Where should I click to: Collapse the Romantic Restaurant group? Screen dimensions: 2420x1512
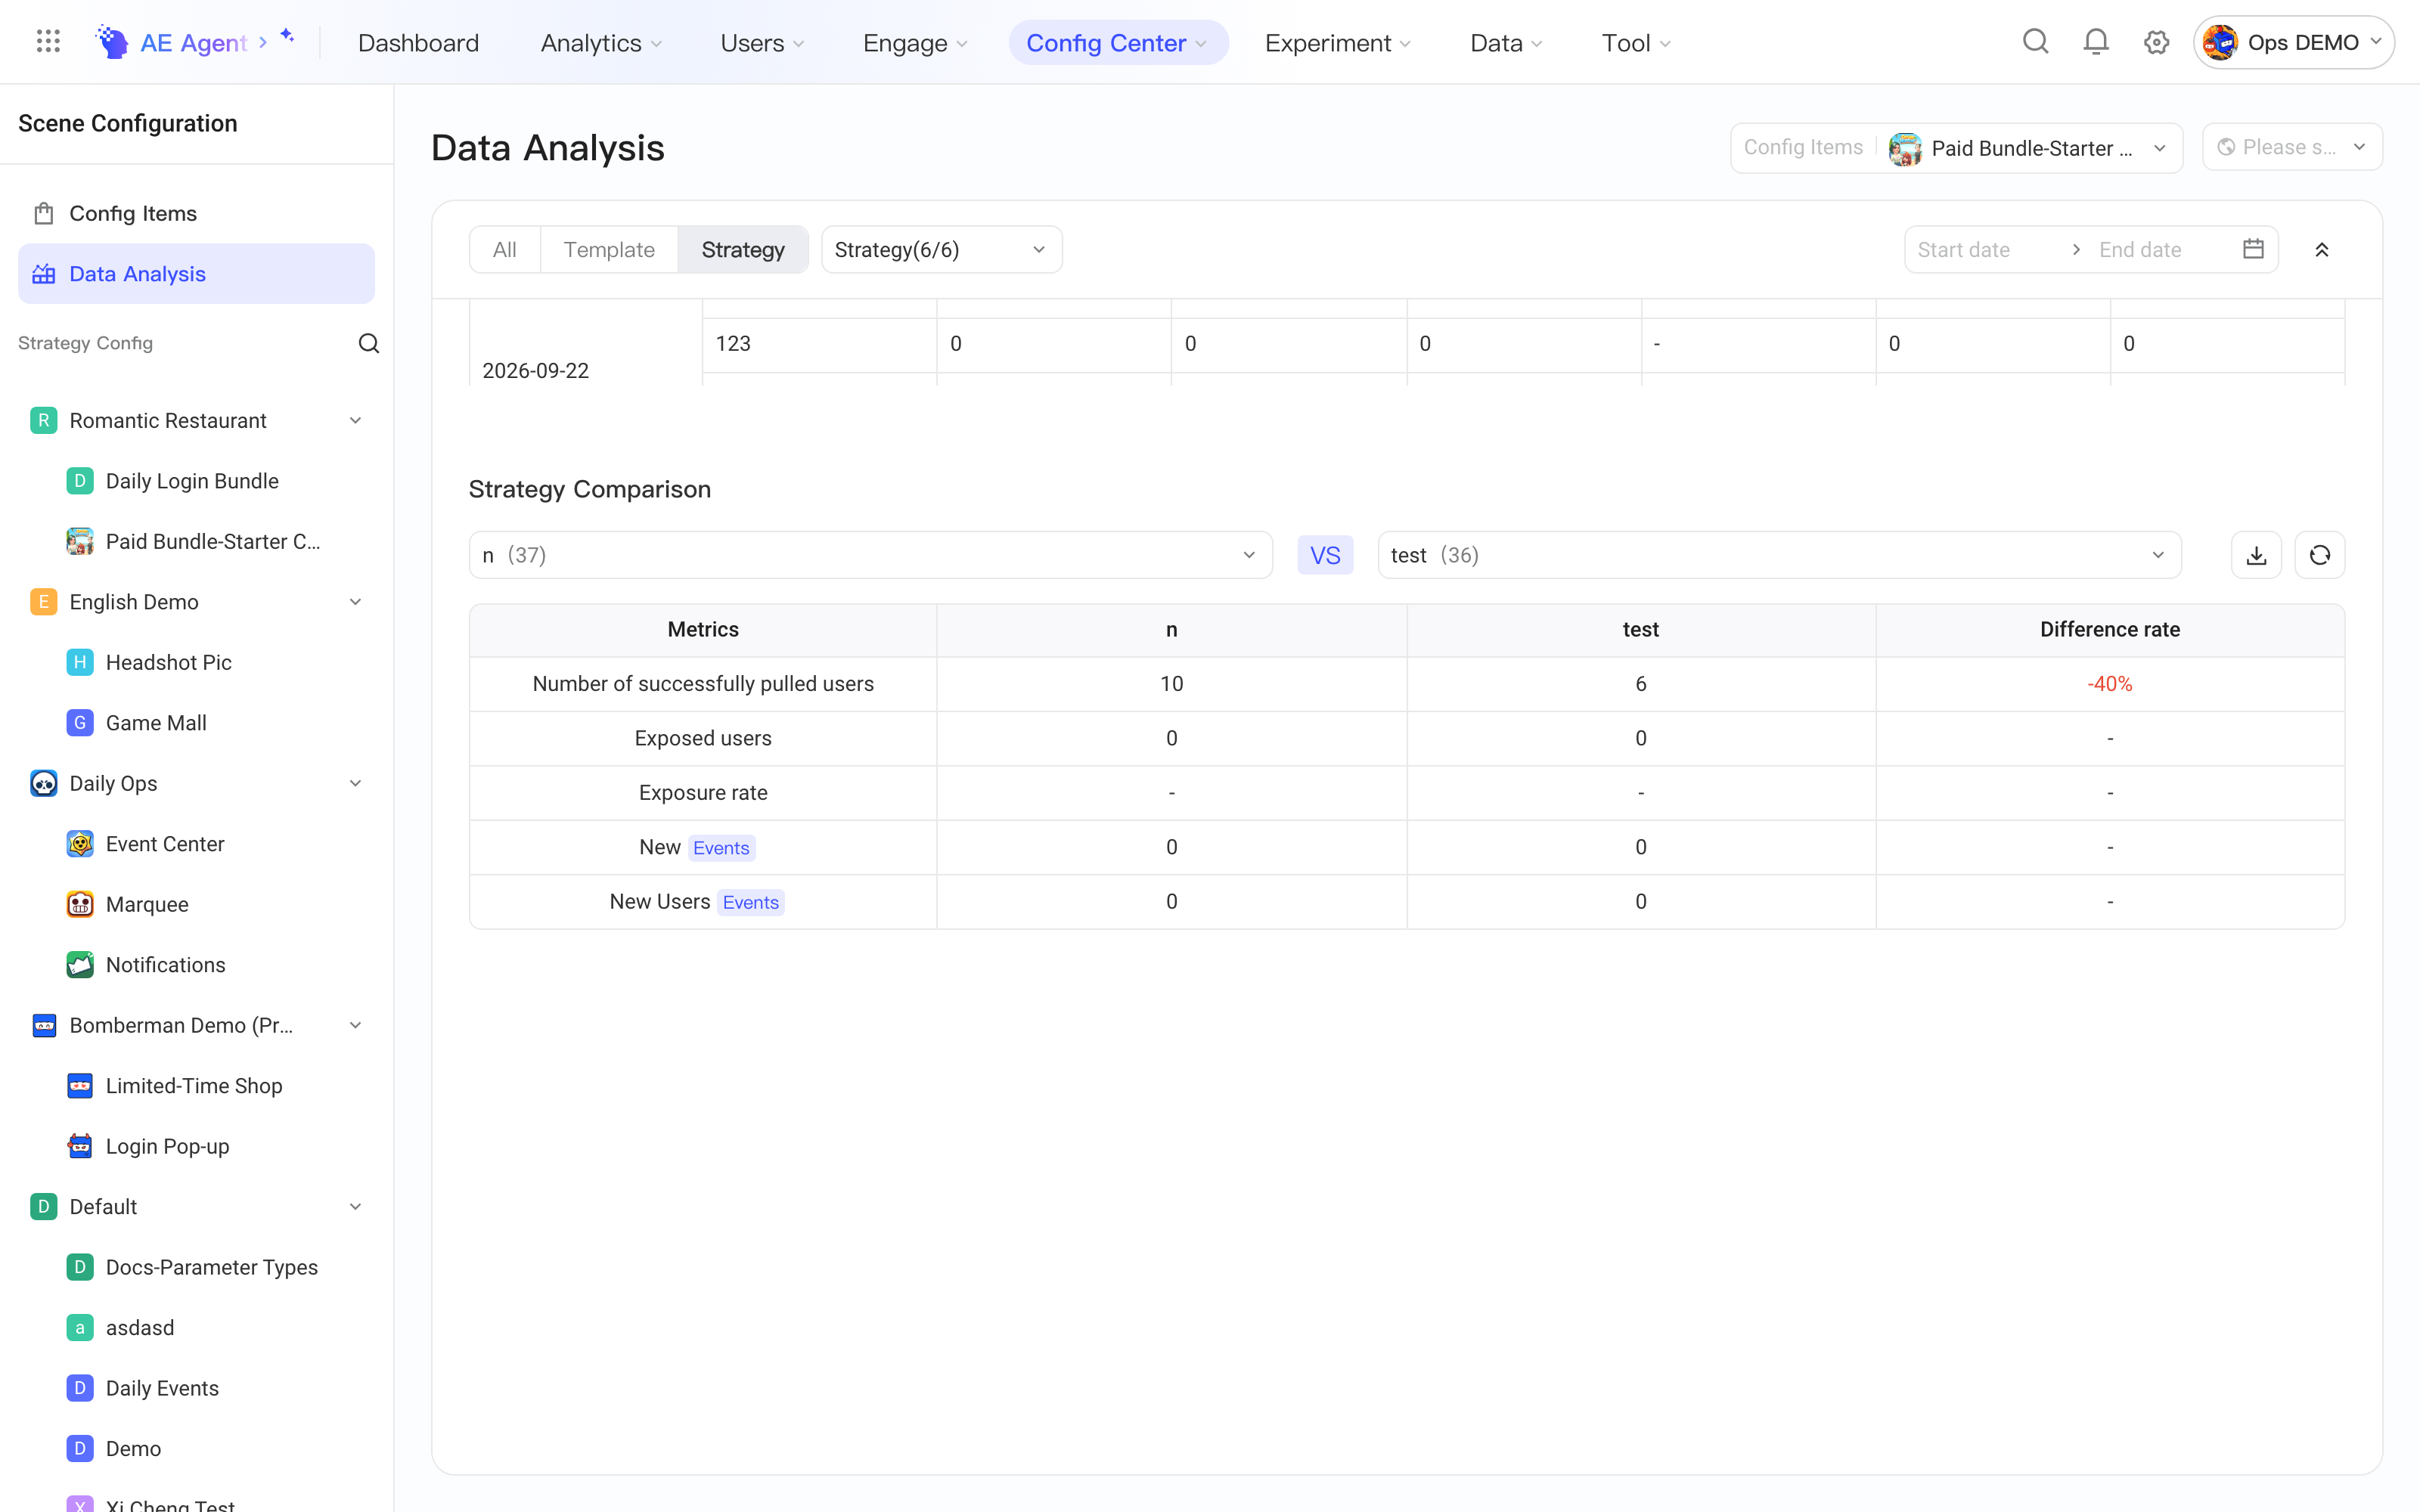point(355,421)
